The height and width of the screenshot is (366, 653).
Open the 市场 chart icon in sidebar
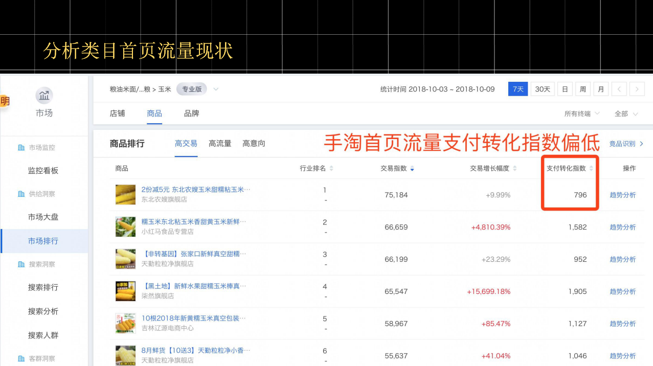[44, 95]
